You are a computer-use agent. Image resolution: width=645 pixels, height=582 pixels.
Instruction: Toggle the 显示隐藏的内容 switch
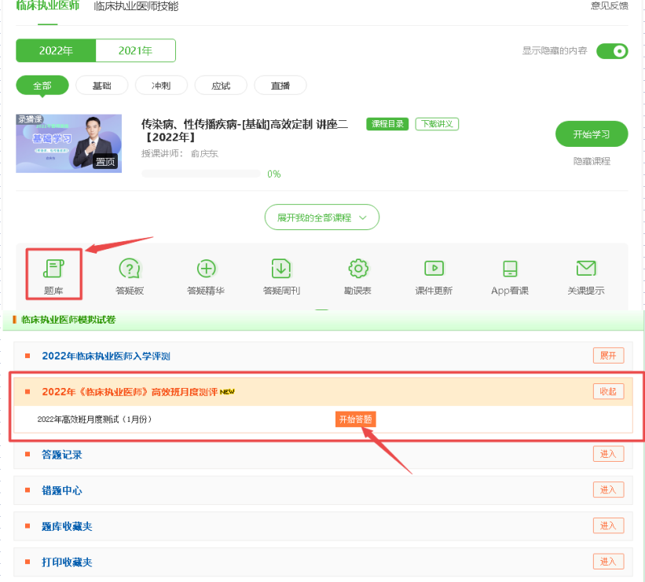(x=612, y=51)
